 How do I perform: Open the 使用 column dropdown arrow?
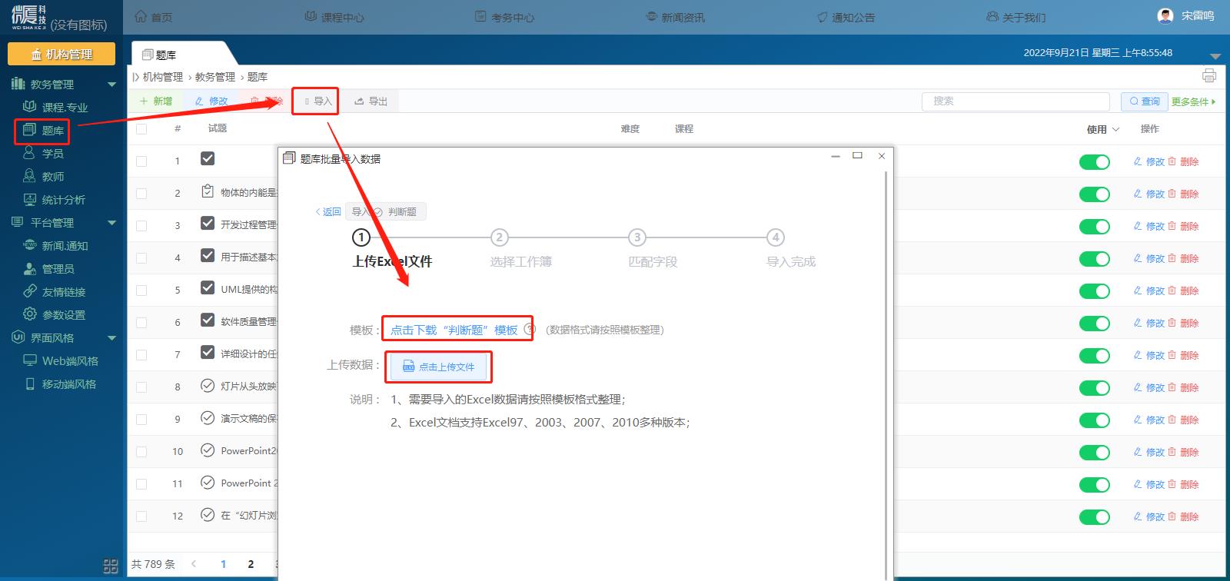pos(1116,129)
